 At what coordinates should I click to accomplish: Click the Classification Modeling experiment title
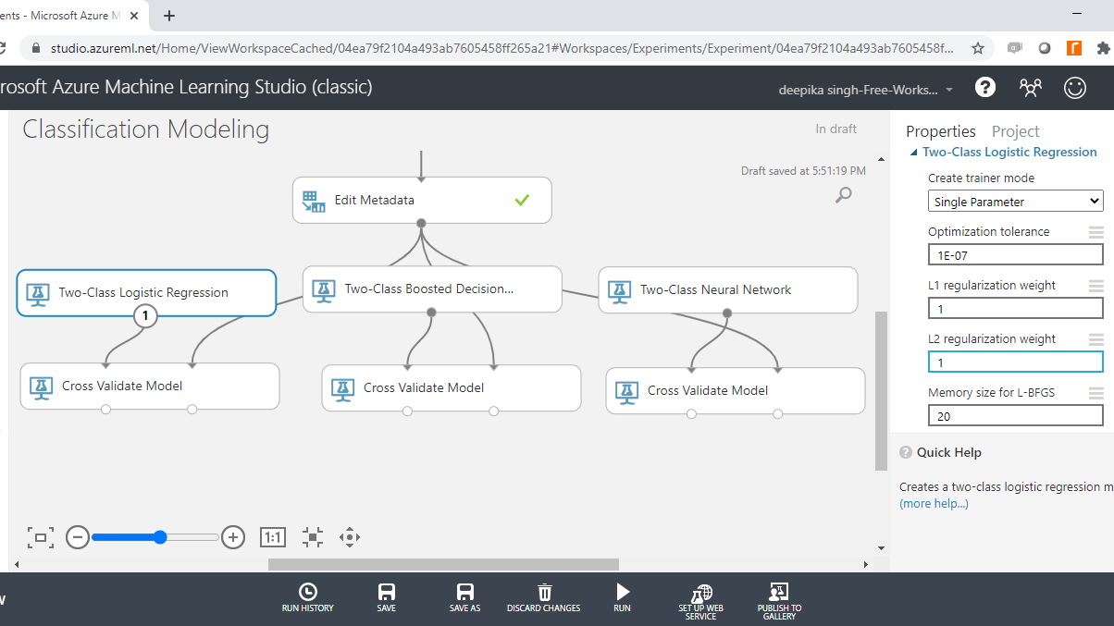(145, 129)
